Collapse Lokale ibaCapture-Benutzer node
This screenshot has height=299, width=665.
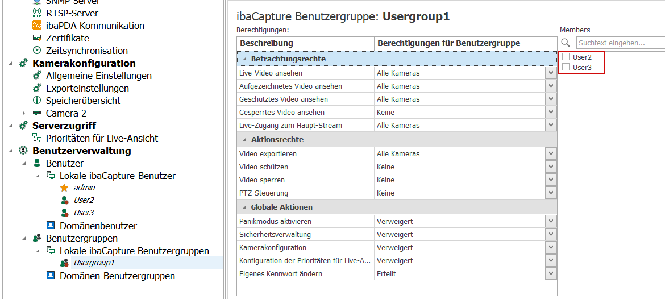pyautogui.click(x=38, y=176)
